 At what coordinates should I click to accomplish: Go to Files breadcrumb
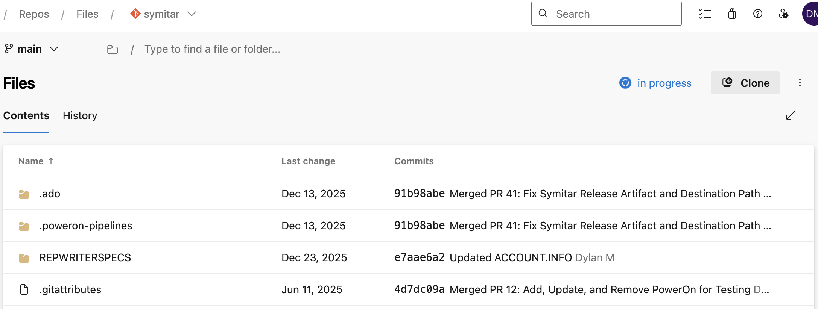click(87, 14)
